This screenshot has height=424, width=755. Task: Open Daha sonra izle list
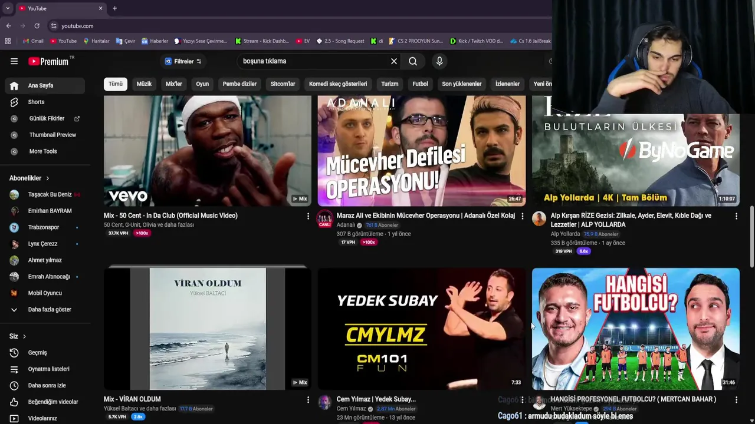[45, 386]
